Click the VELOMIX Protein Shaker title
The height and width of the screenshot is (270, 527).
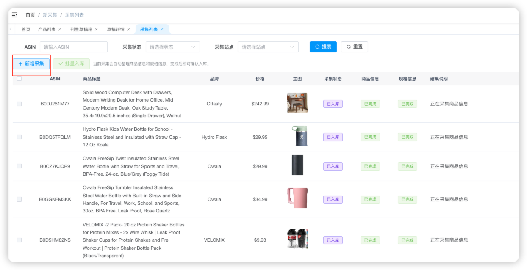point(133,240)
